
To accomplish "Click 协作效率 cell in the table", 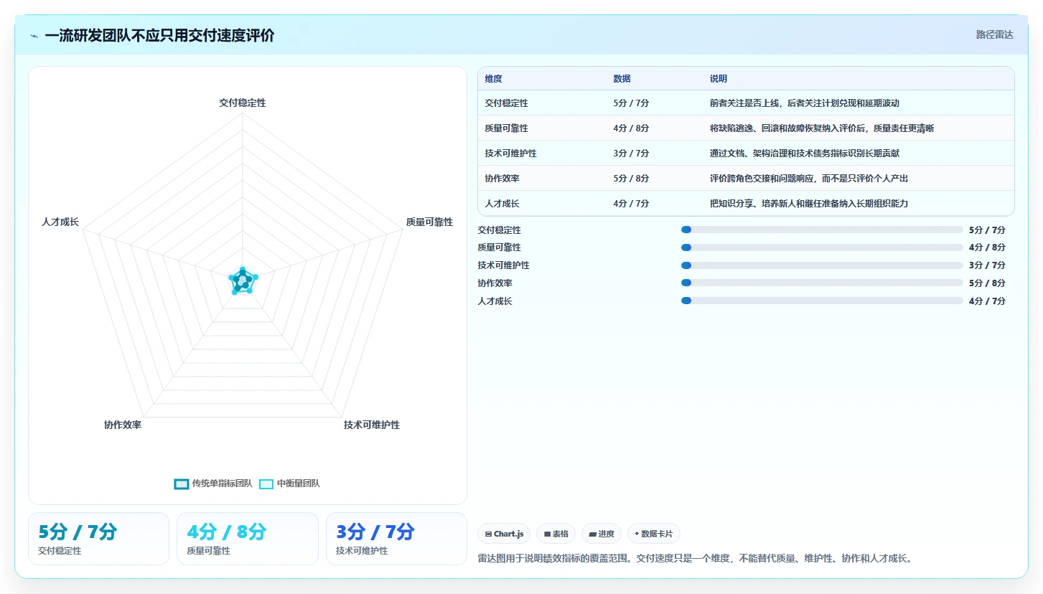I will point(502,179).
